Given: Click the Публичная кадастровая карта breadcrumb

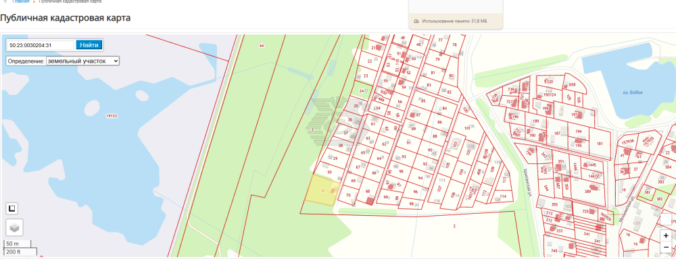Looking at the screenshot, I should tap(70, 2).
